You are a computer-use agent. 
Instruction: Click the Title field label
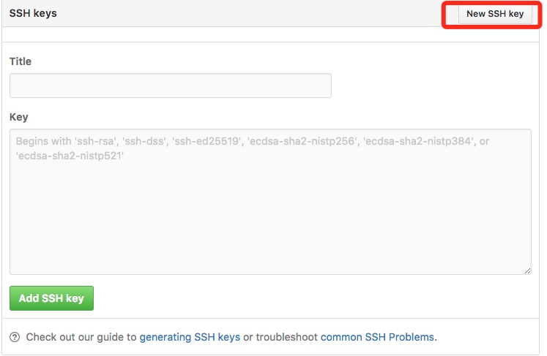[21, 61]
